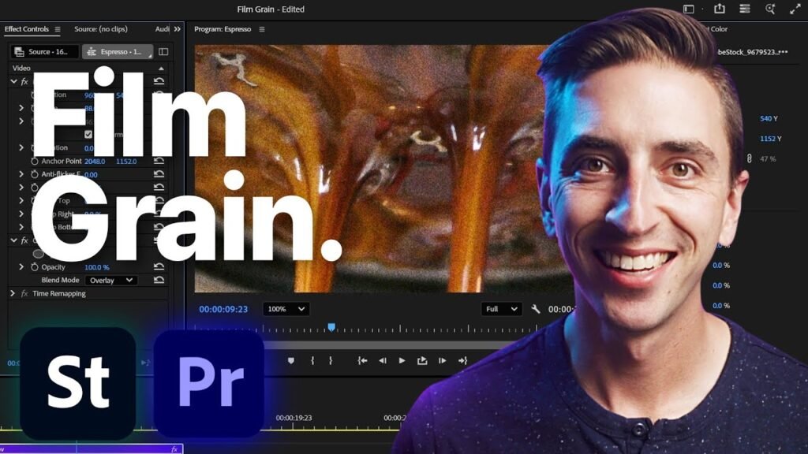Open Program monitor wrench settings
This screenshot has width=808, height=454.
pos(536,309)
